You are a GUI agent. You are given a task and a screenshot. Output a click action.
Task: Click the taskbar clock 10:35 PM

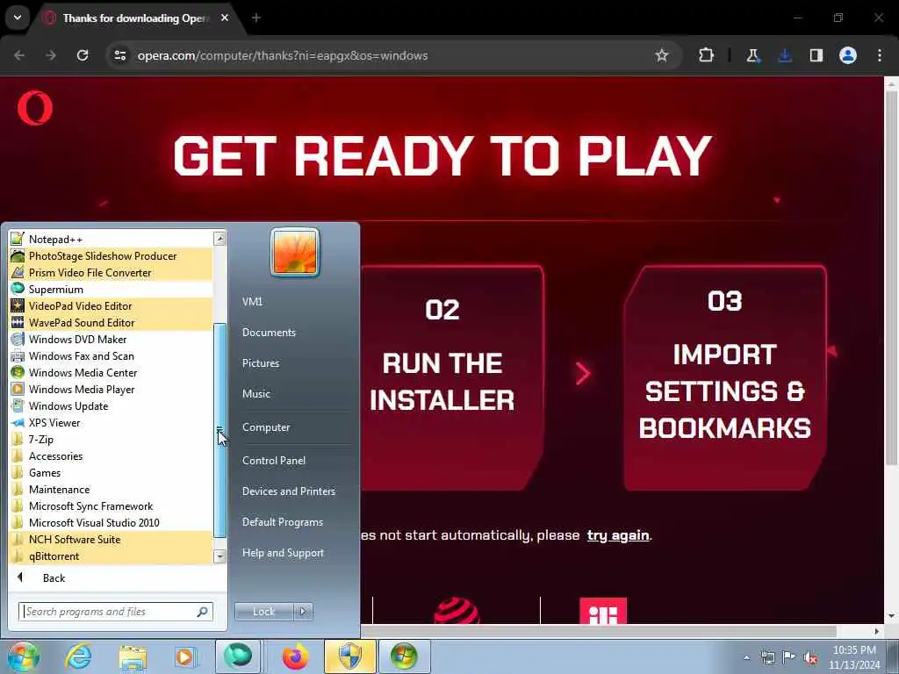pos(853,650)
